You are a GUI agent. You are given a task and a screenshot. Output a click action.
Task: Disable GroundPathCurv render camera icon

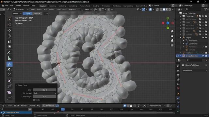pyautogui.click(x=206, y=56)
